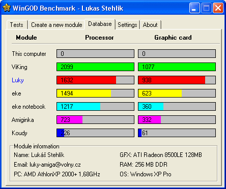Image resolution: width=226 pixels, height=189 pixels.
Task: Click the GFX: ATI Radeon 8500LE line
Action: point(161,155)
